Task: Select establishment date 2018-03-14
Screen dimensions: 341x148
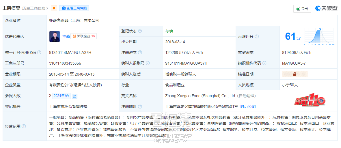Action: click(x=175, y=42)
